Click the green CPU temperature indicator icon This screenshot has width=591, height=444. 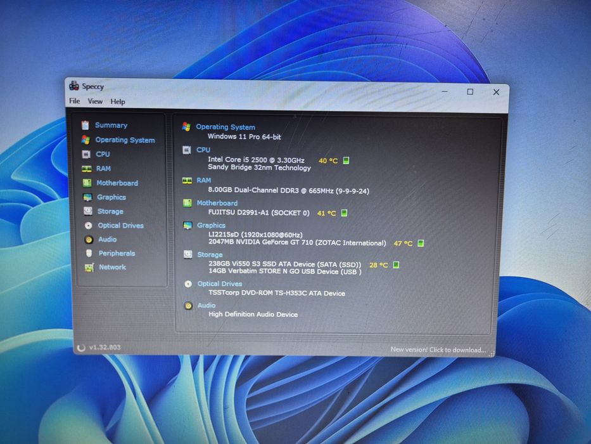[x=346, y=160]
